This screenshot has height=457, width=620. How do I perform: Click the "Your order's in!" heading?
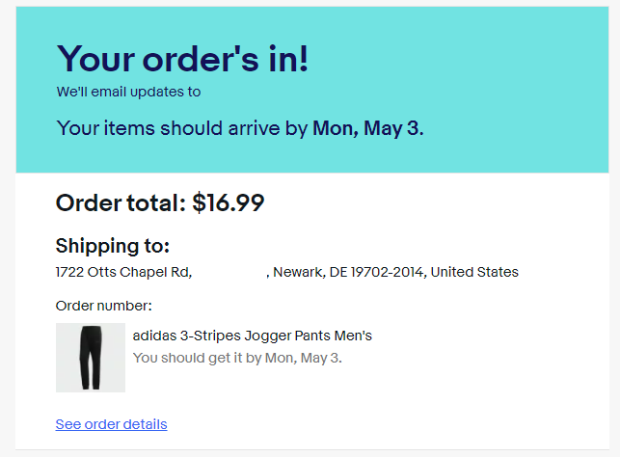click(x=182, y=59)
